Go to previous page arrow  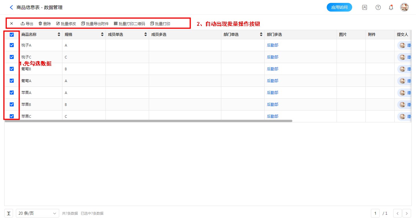[398, 214]
